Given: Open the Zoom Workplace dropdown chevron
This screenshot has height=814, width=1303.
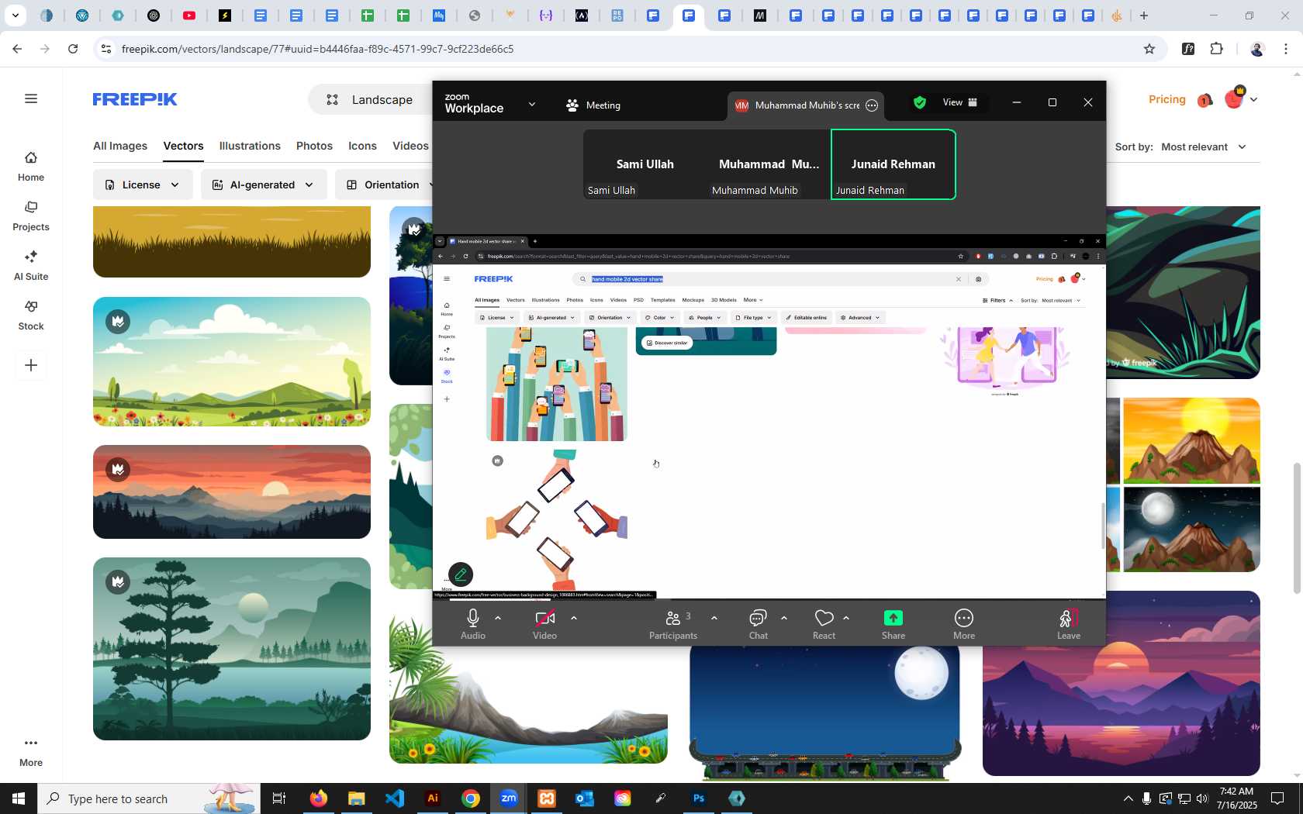Looking at the screenshot, I should (x=531, y=105).
